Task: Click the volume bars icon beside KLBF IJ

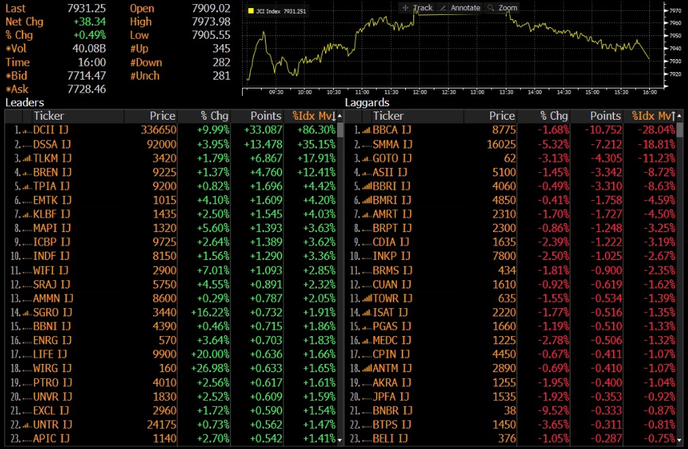Action: click(x=27, y=214)
